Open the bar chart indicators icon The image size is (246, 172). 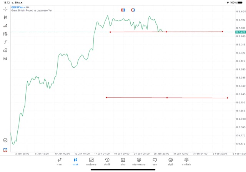tap(5, 26)
